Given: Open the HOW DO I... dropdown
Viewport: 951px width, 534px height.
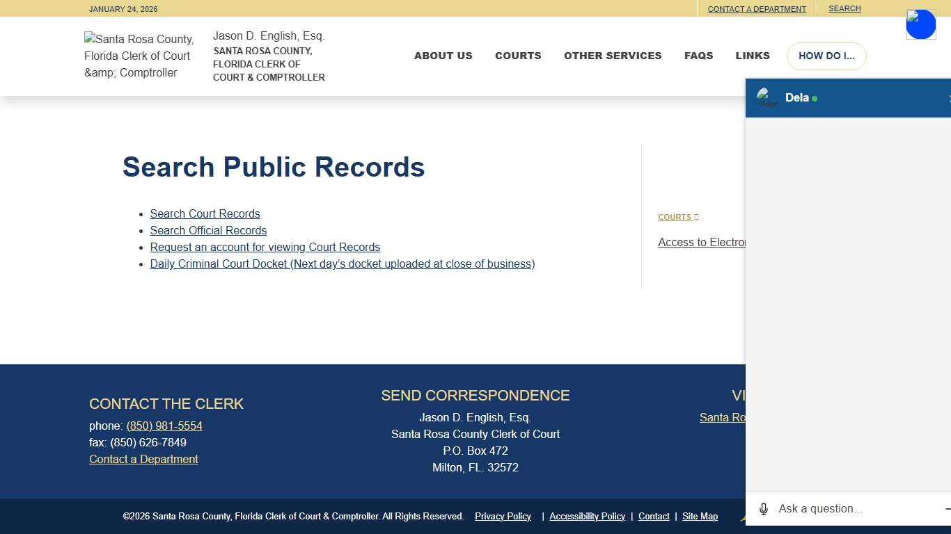Looking at the screenshot, I should [x=826, y=56].
